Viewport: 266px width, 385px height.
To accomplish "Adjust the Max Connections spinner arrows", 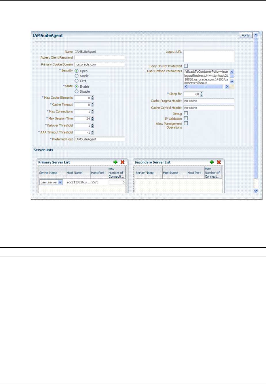I will pos(93,112).
